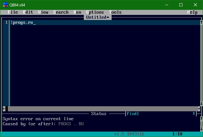Minimize the QB64 window

[167, 5]
